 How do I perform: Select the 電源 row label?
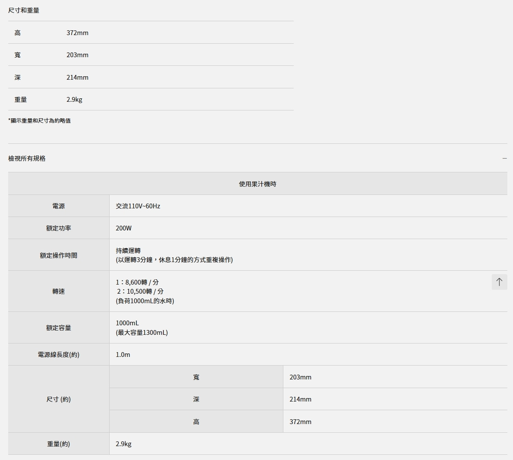58,206
